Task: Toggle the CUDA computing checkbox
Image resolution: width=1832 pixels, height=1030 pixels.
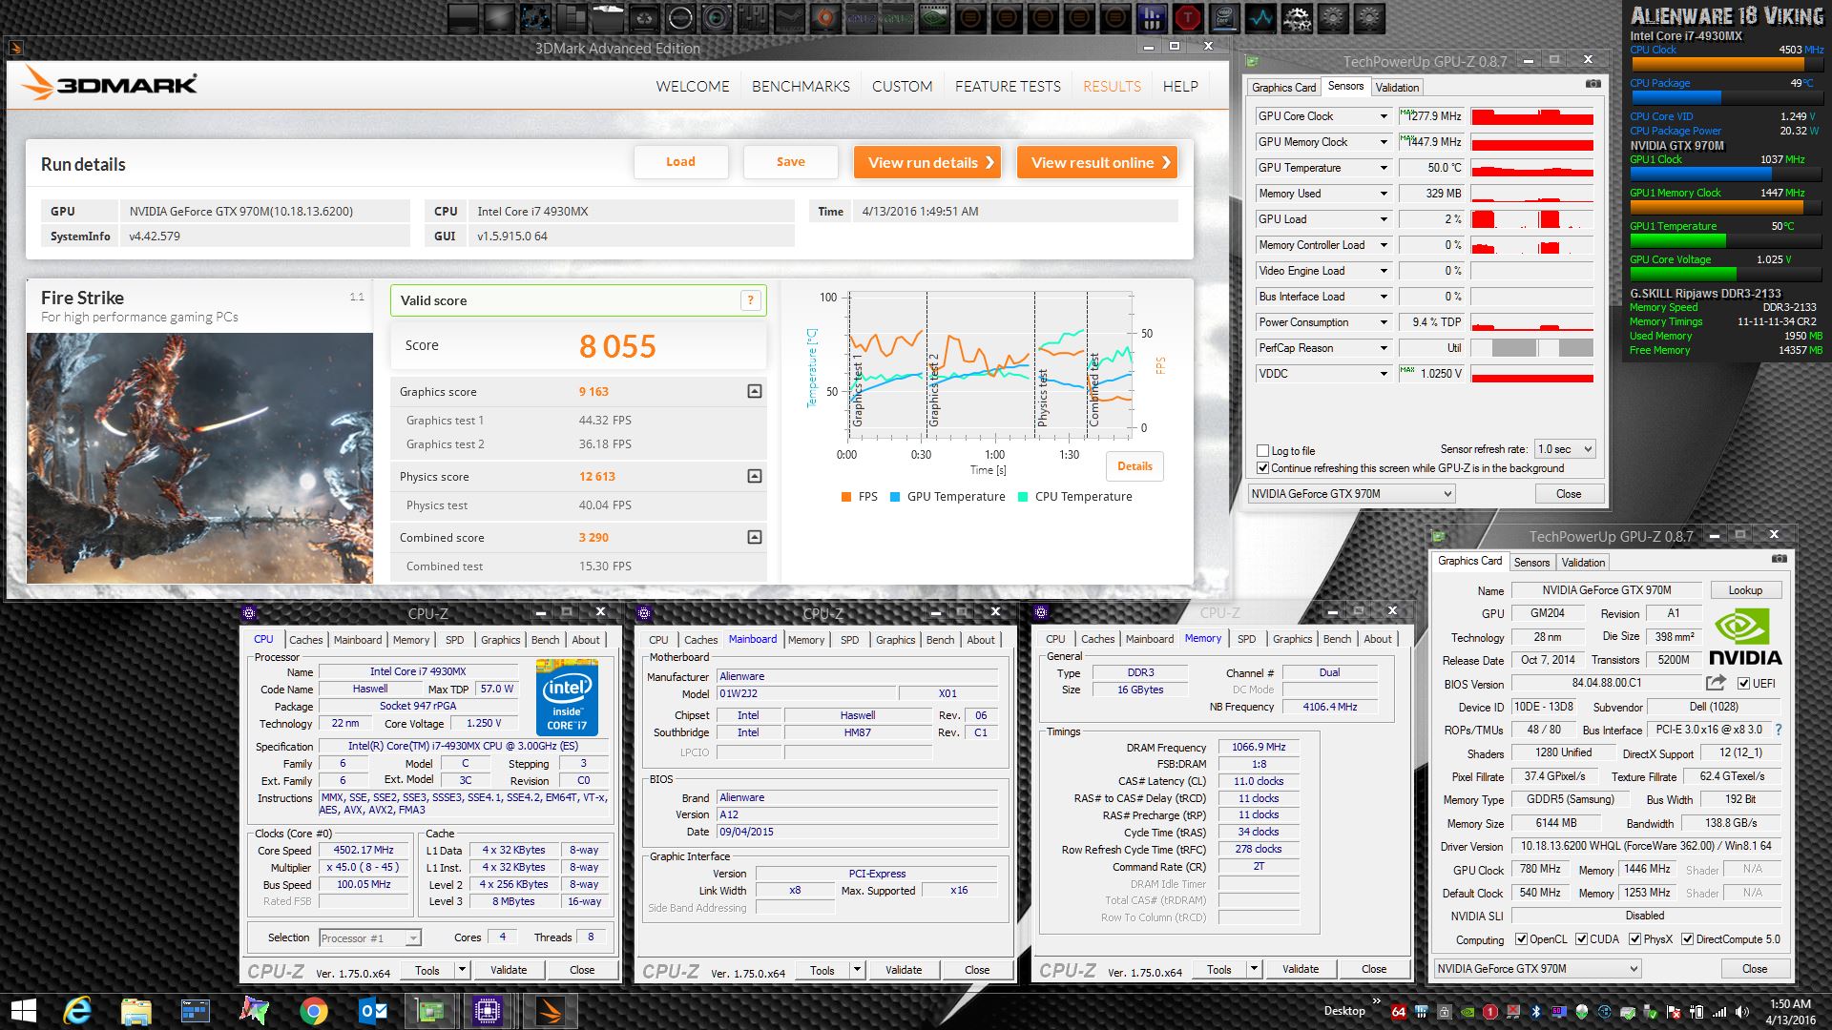Action: (x=1581, y=939)
